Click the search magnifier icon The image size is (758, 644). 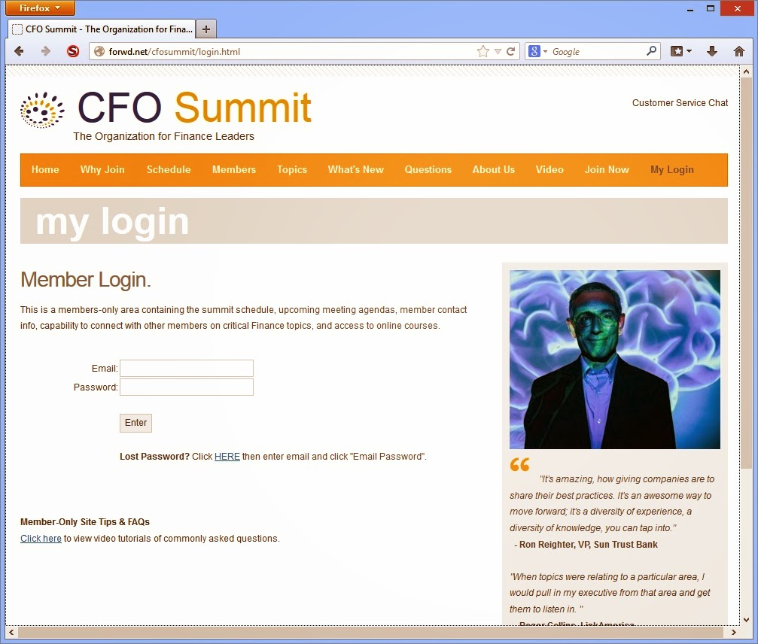651,50
